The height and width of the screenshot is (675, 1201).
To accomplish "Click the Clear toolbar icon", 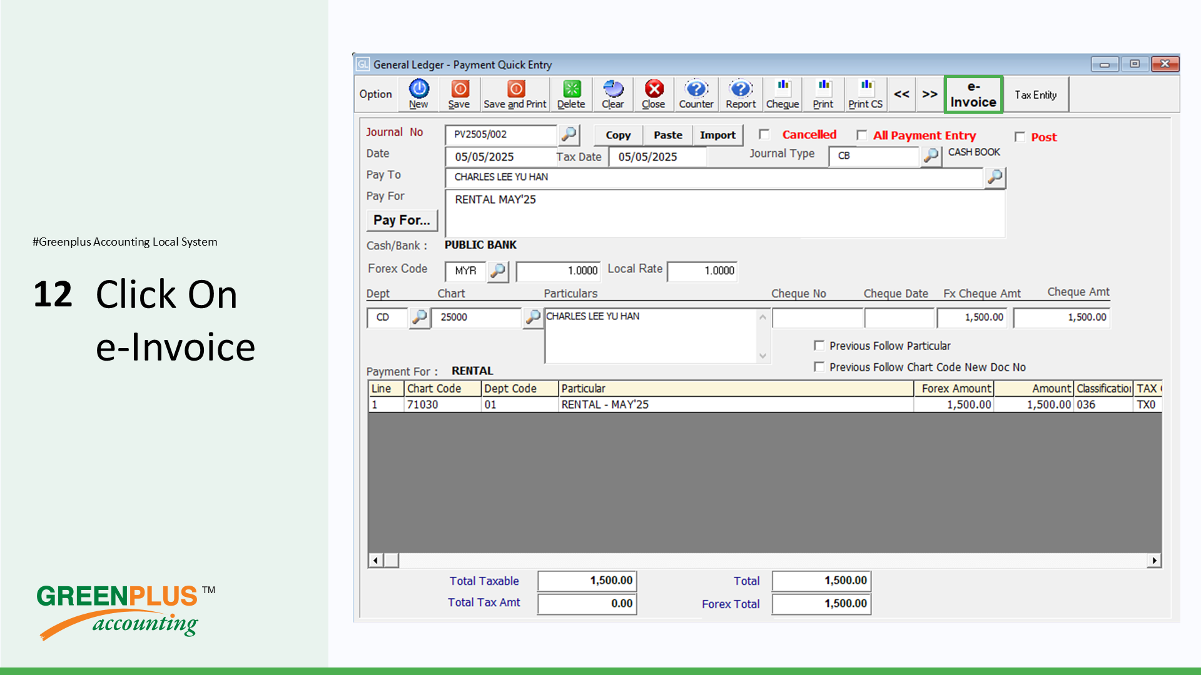I will pyautogui.click(x=613, y=94).
